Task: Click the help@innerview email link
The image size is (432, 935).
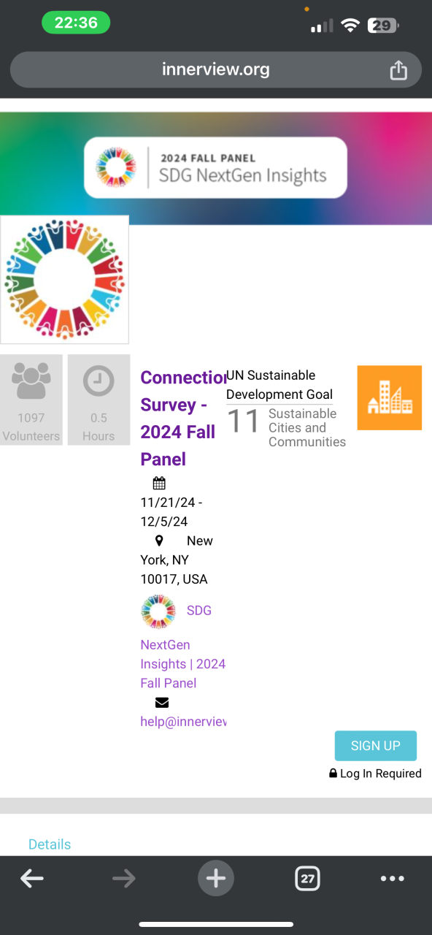Action: point(183,721)
